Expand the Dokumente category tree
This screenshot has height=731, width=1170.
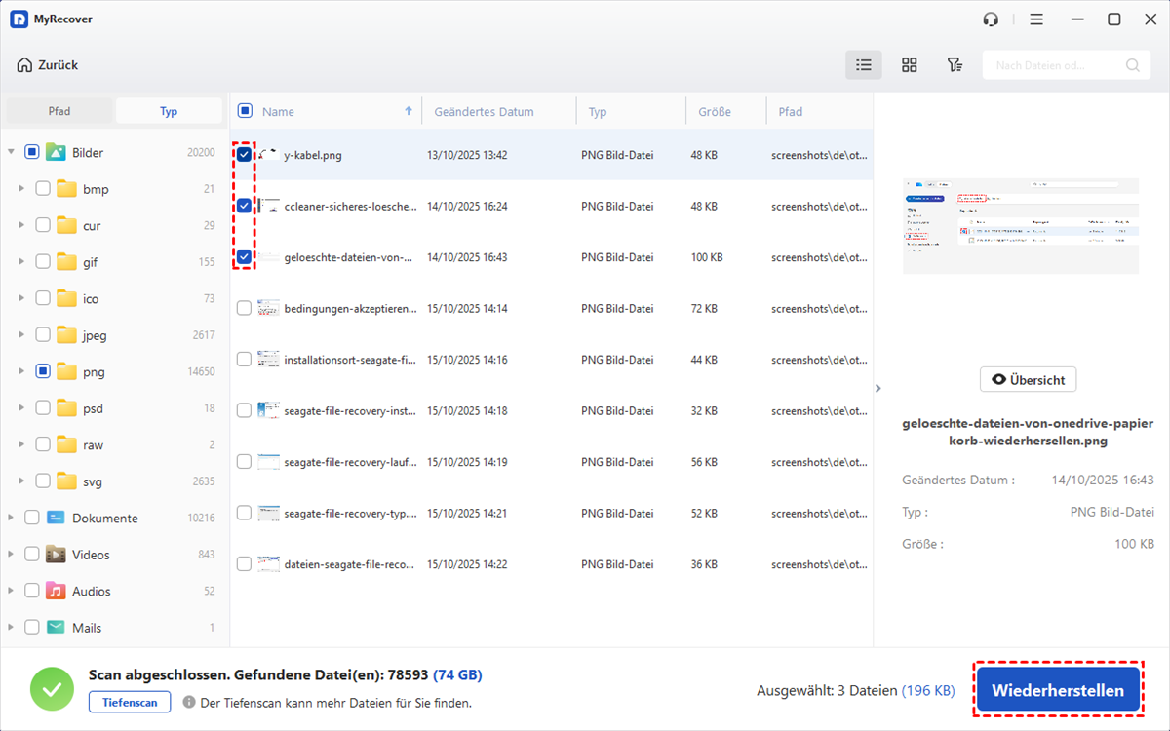click(x=11, y=518)
